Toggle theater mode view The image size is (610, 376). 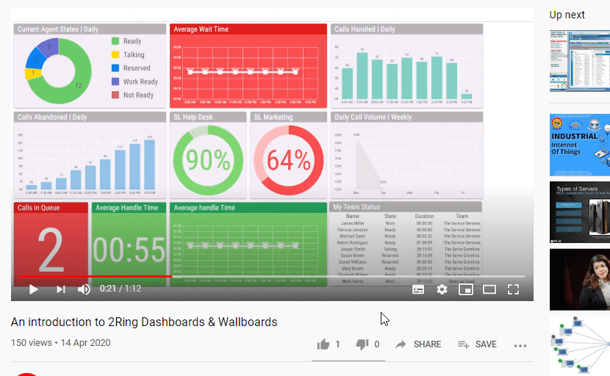point(489,289)
